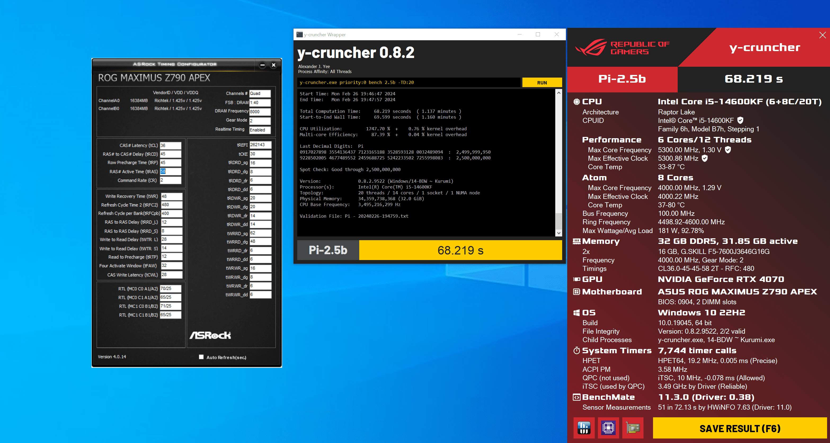
Task: Toggle the Auto Refresh(sec) checkbox
Action: point(201,357)
